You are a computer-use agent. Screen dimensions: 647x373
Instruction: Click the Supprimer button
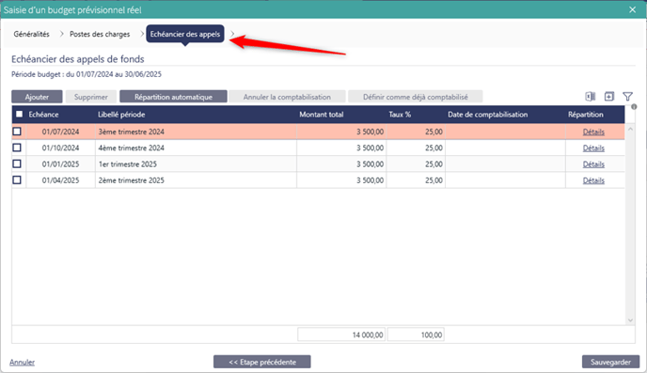tap(91, 97)
